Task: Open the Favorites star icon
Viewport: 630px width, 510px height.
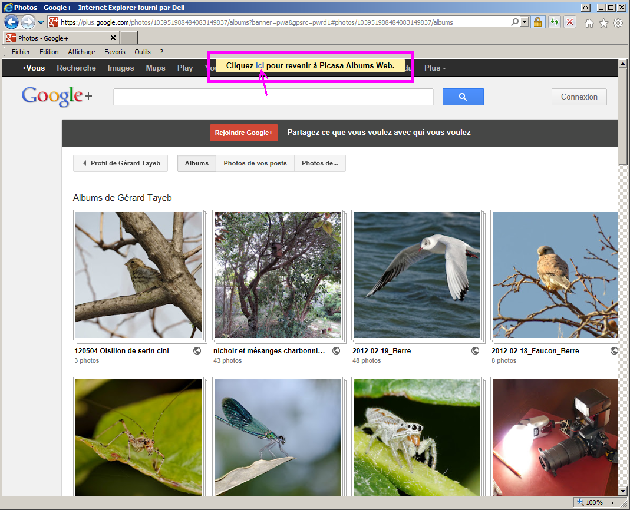Action: coord(603,24)
